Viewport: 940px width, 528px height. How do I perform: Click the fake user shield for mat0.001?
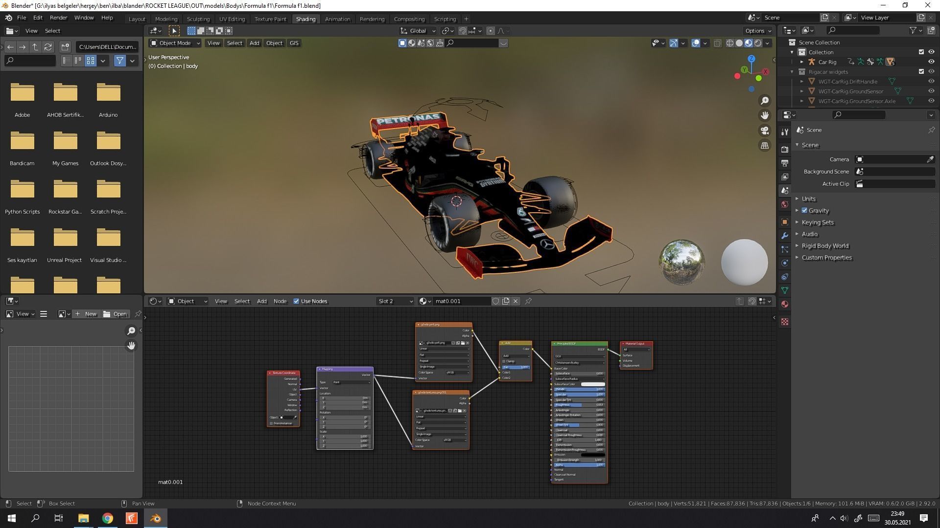click(x=495, y=301)
